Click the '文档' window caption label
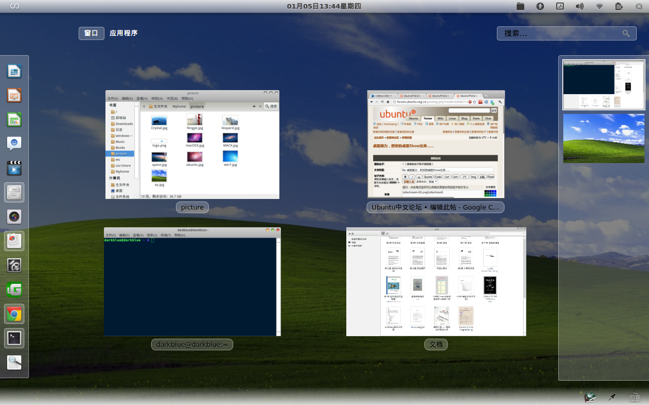 [436, 345]
